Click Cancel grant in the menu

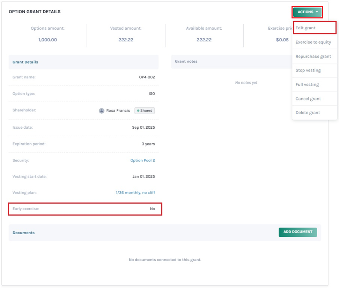click(x=308, y=99)
